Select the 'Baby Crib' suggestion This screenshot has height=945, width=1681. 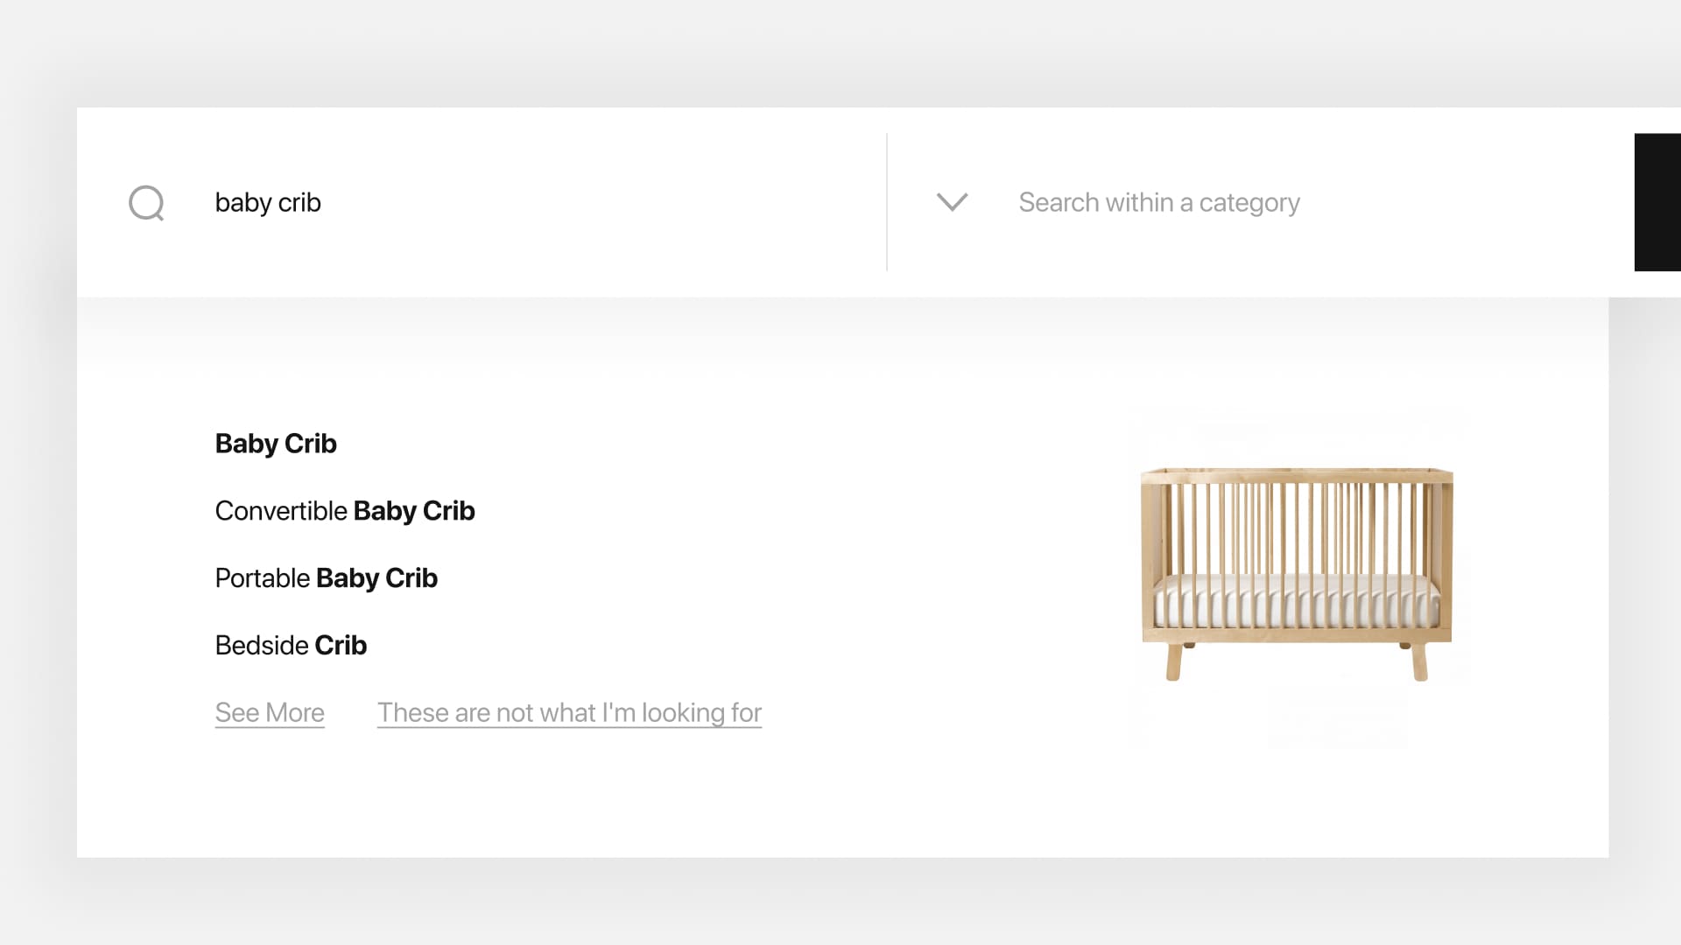(276, 444)
